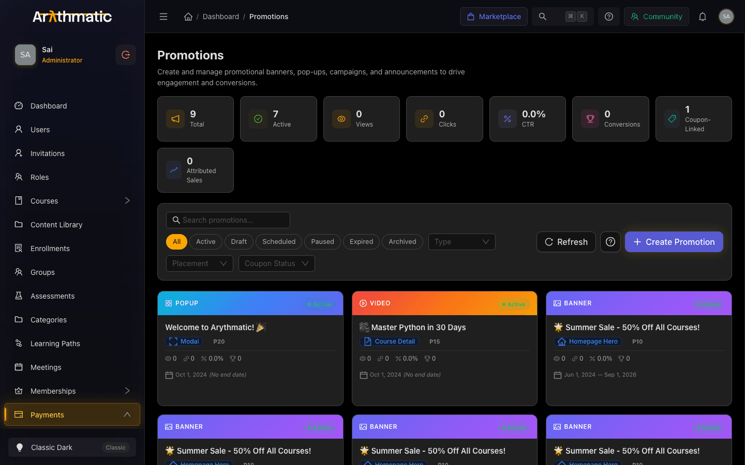Click the megaphone icon on Total card
The width and height of the screenshot is (745, 465).
[175, 119]
